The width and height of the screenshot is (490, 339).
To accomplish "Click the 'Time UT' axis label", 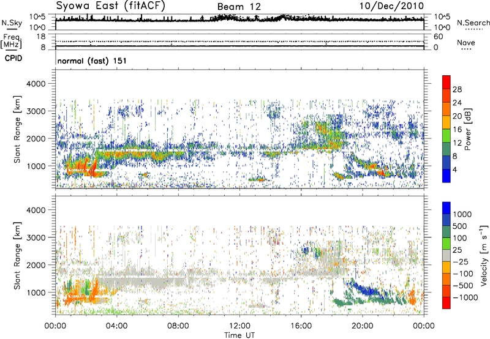I will [239, 335].
